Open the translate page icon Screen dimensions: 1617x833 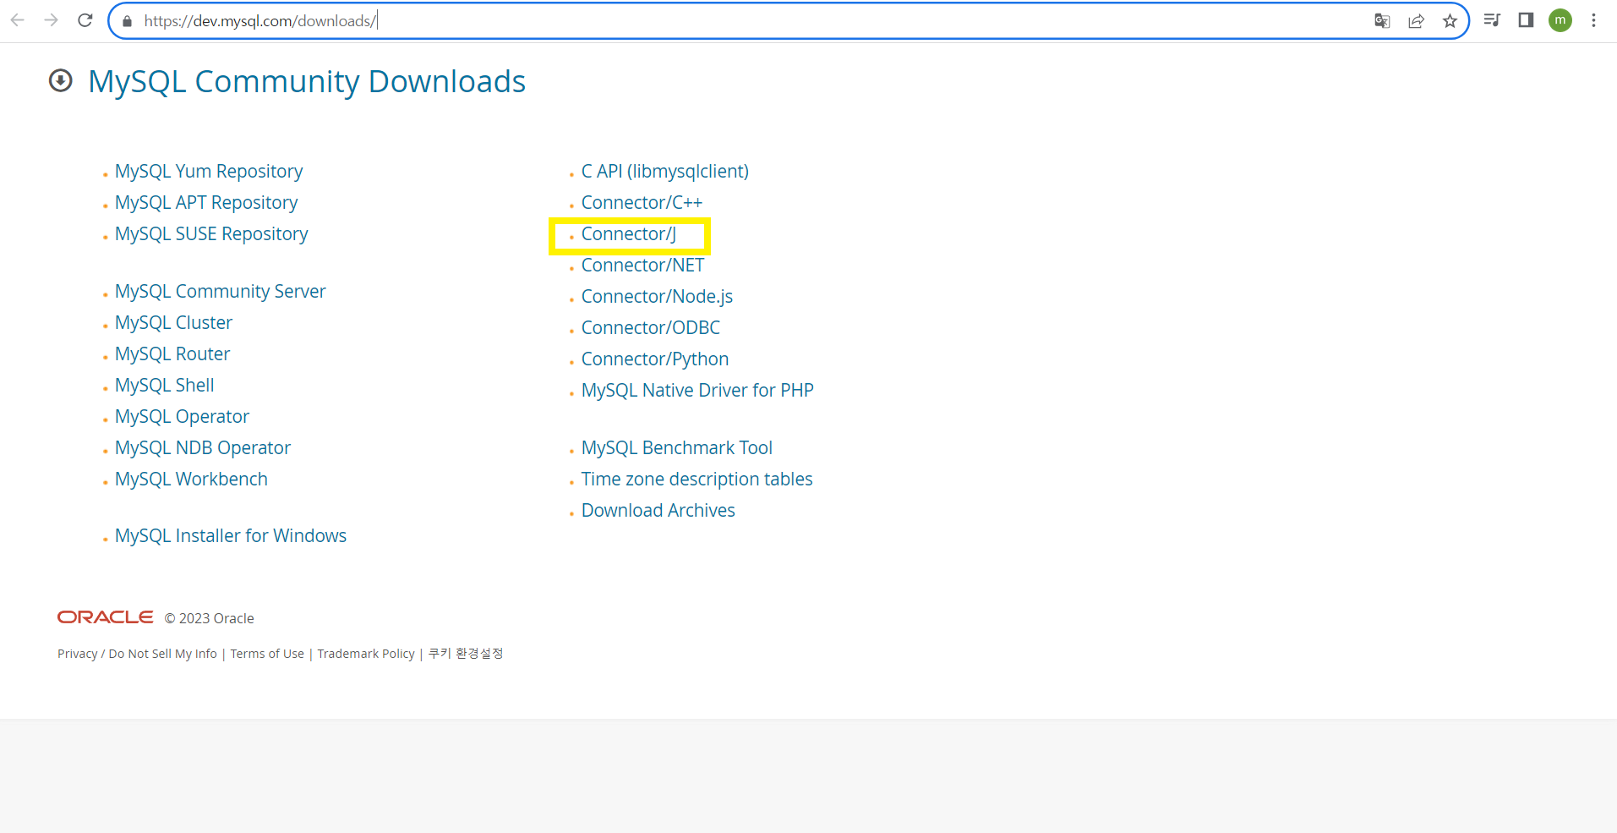[1382, 21]
